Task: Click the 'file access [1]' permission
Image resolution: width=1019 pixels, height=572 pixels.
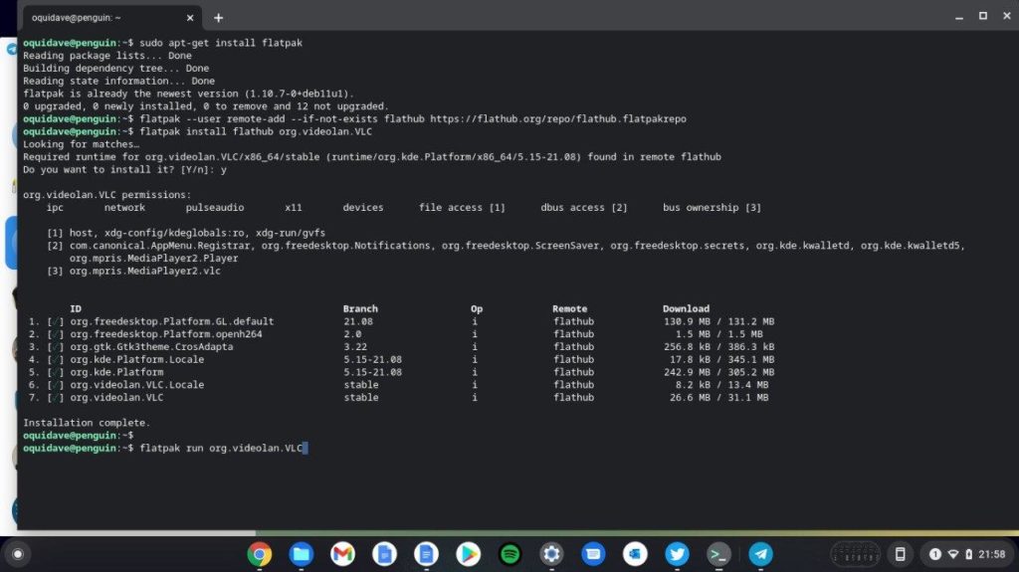Action: coord(462,207)
